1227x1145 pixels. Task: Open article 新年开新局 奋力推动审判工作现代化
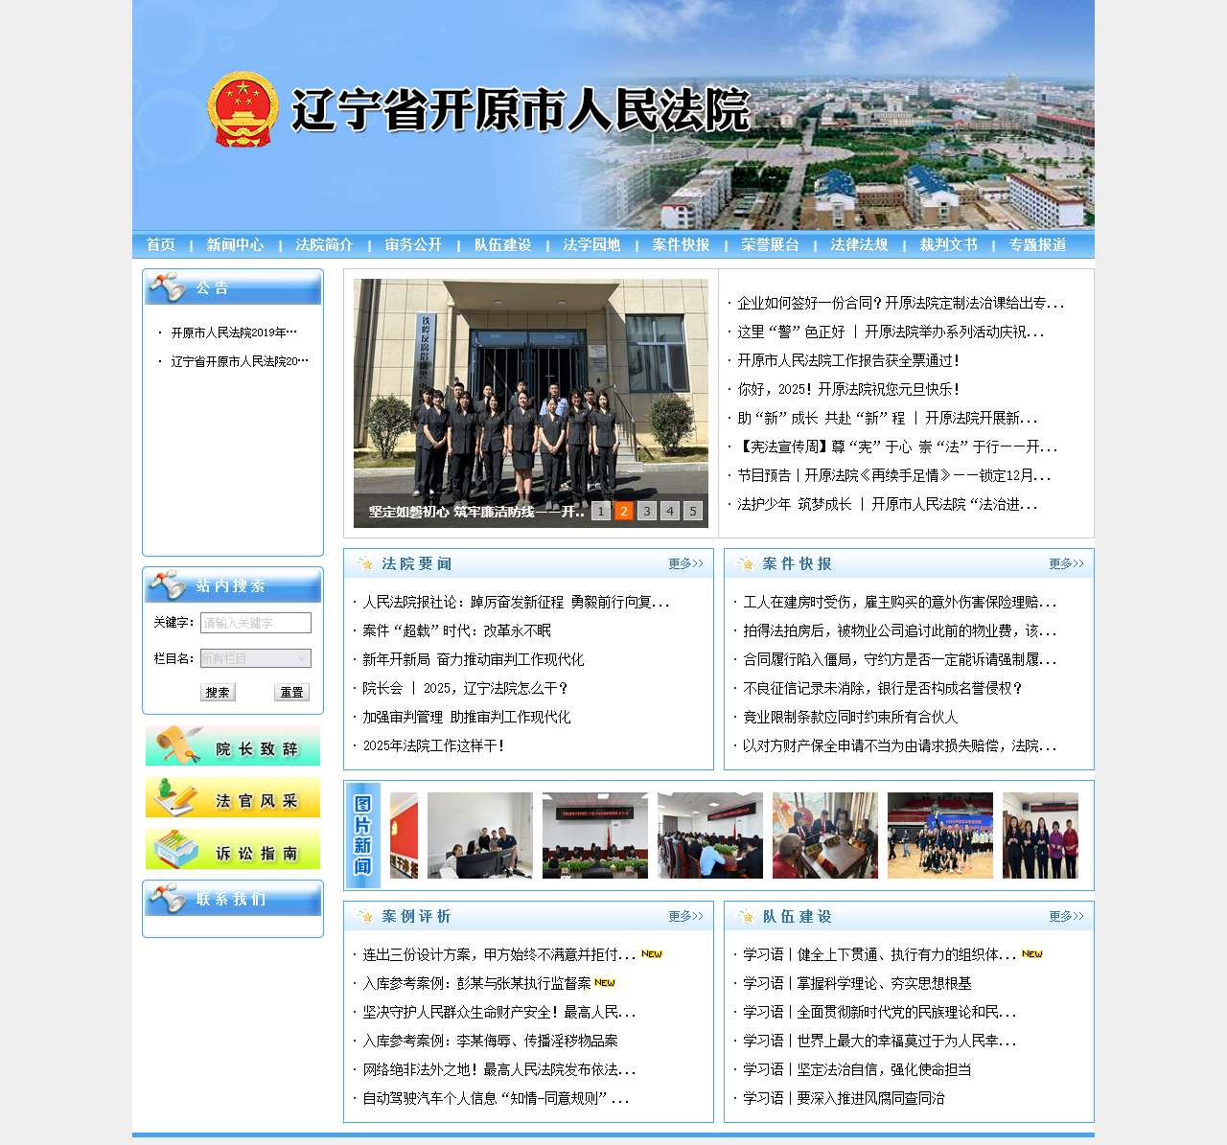pos(473,659)
